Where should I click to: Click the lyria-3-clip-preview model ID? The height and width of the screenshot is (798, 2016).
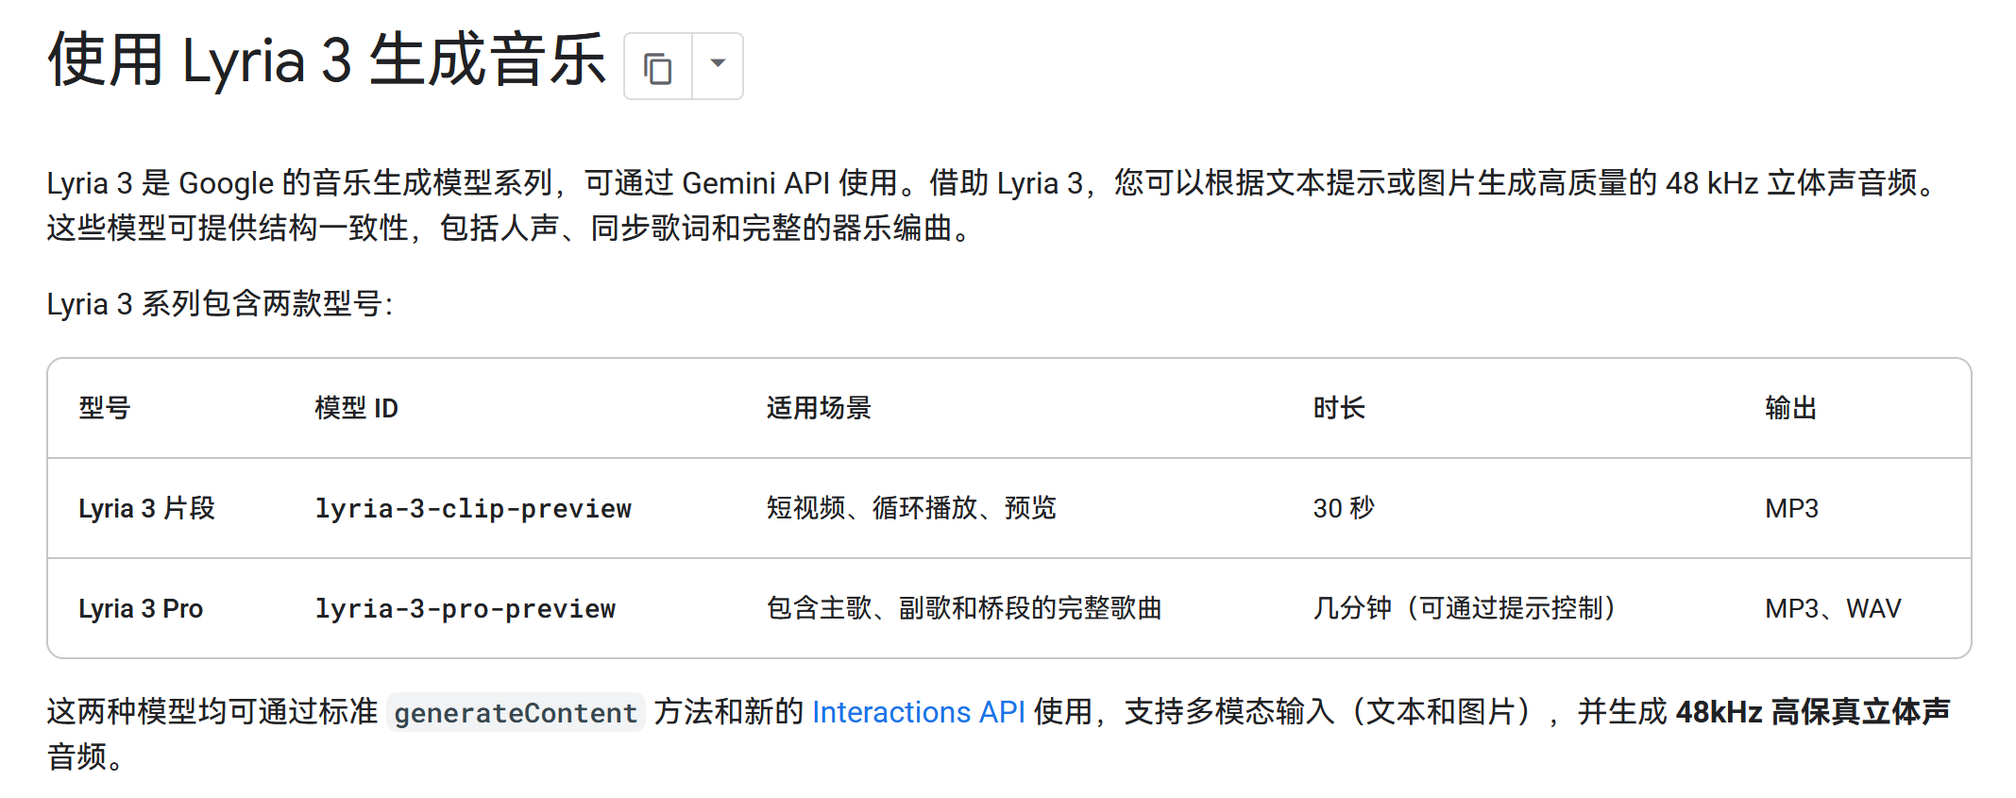[x=473, y=509]
